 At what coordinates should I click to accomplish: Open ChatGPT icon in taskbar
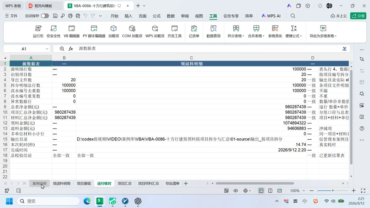[x=138, y=201]
